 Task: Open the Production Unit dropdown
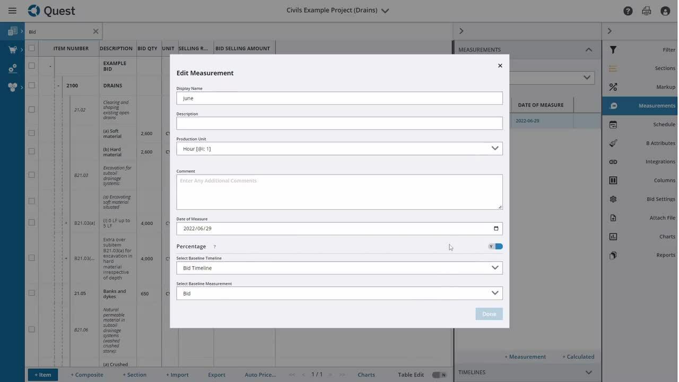click(x=339, y=149)
